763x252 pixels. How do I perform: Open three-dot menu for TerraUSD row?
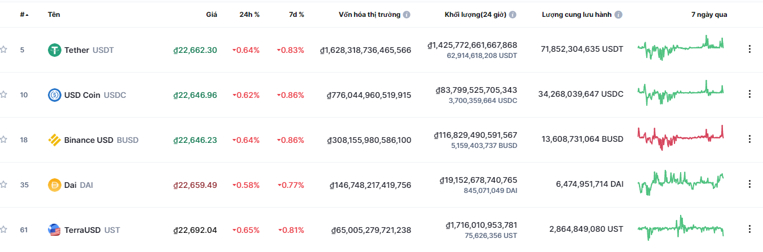749,229
